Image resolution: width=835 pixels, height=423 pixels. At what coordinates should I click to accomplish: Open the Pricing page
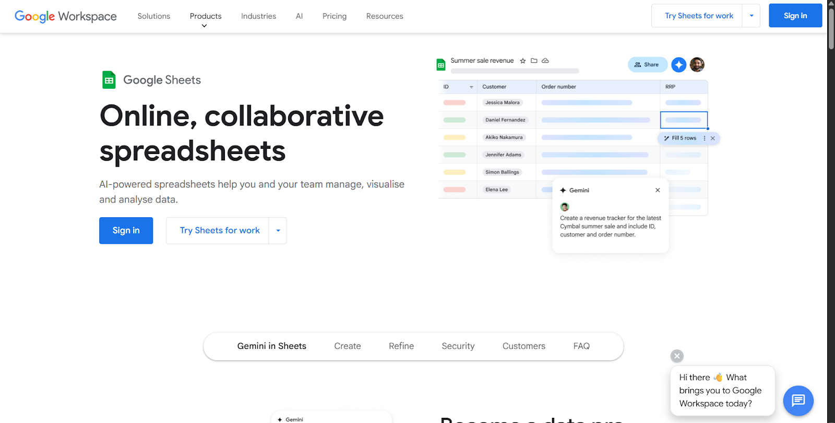pyautogui.click(x=335, y=16)
